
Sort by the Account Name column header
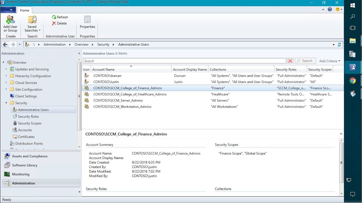pos(131,69)
